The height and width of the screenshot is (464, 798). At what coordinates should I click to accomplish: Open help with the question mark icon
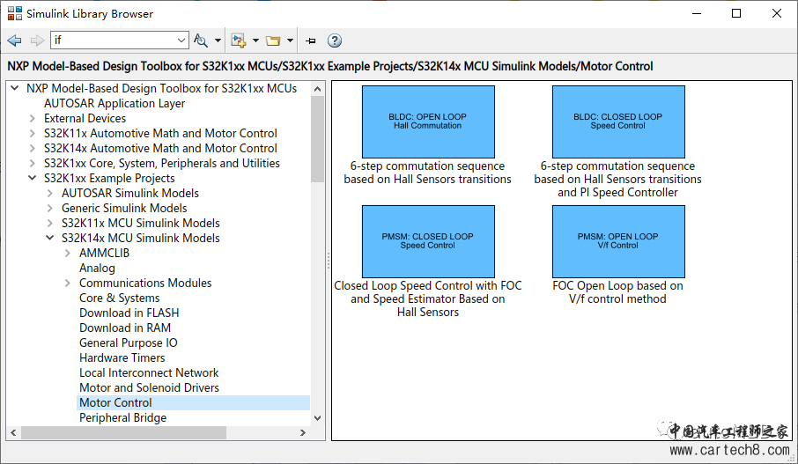[x=335, y=41]
